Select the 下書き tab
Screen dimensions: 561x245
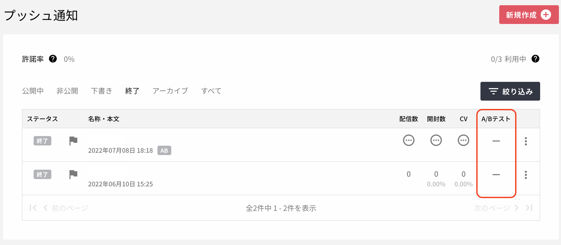tap(102, 91)
